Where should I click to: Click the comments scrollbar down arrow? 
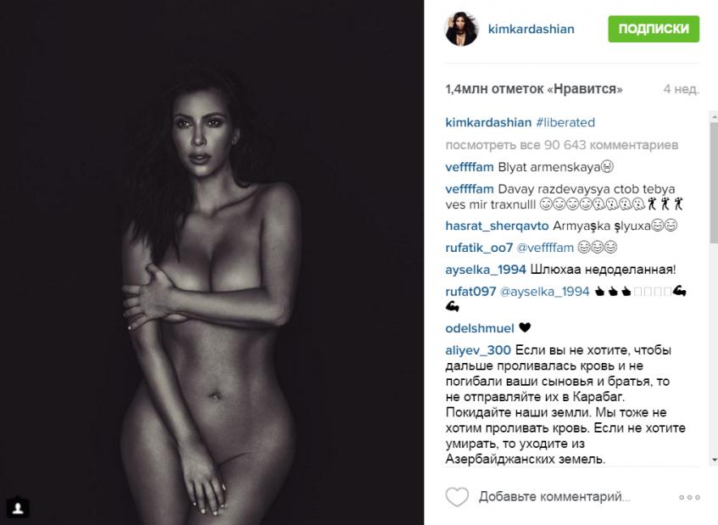coord(714,460)
